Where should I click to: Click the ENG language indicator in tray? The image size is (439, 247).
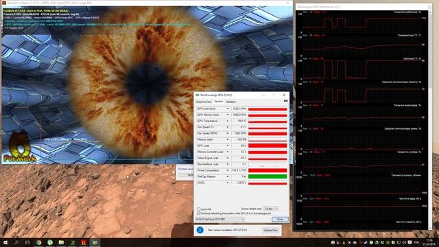pyautogui.click(x=416, y=242)
